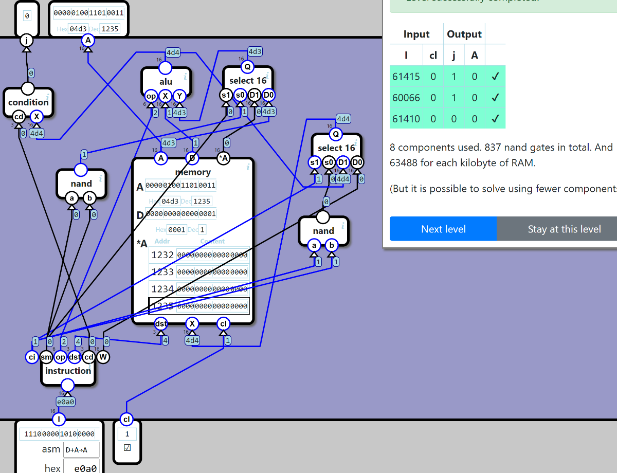The height and width of the screenshot is (473, 617).
Task: Click test row with input 61415
Action: coord(447,76)
